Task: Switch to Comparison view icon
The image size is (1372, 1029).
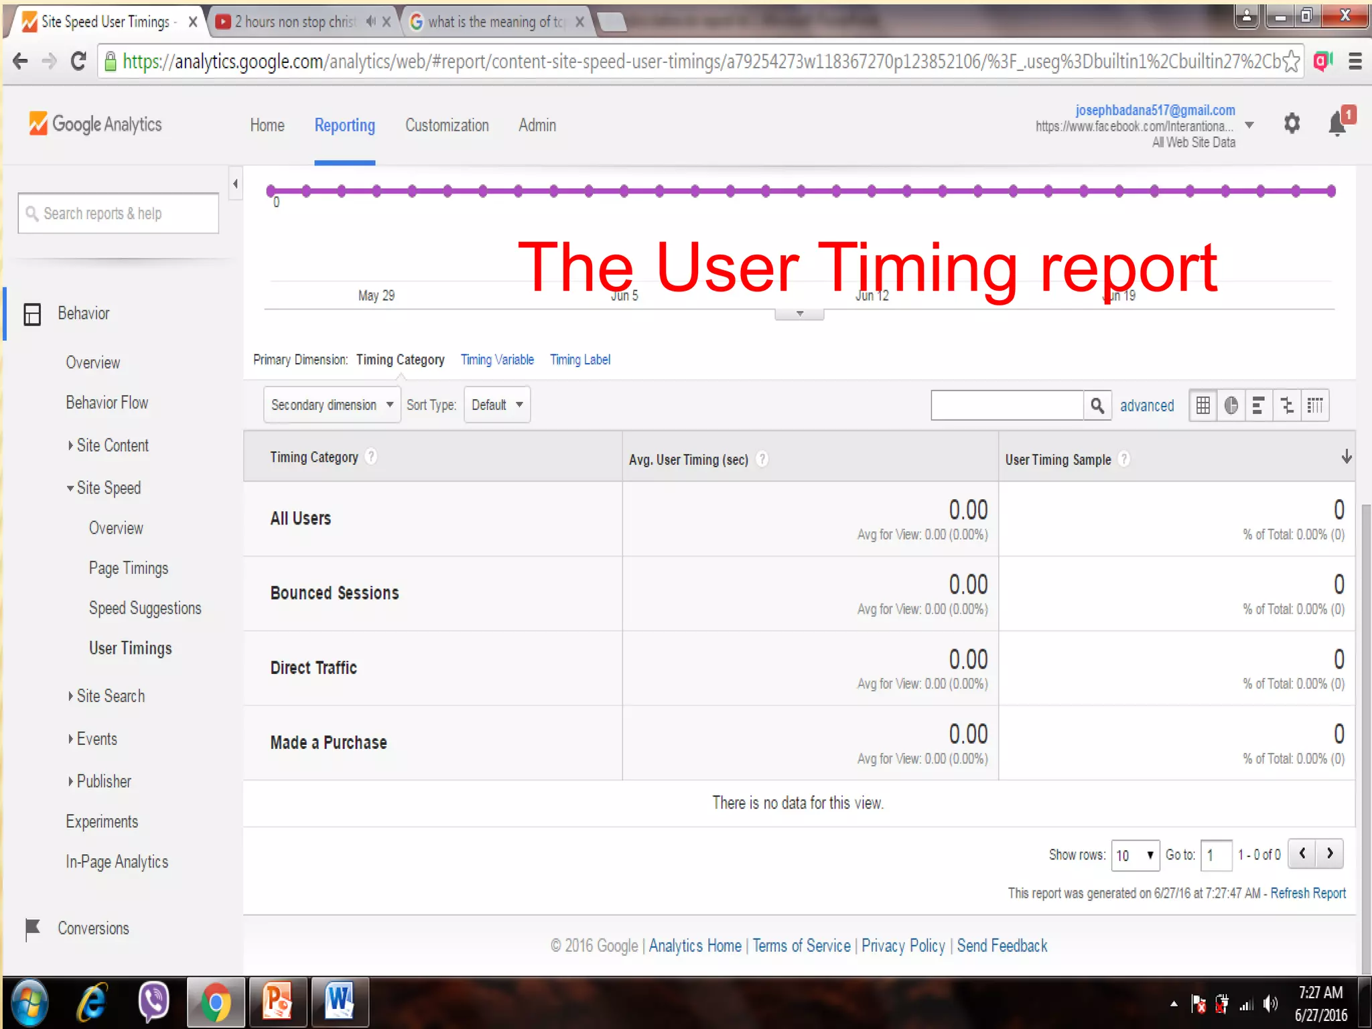Action: [1287, 405]
